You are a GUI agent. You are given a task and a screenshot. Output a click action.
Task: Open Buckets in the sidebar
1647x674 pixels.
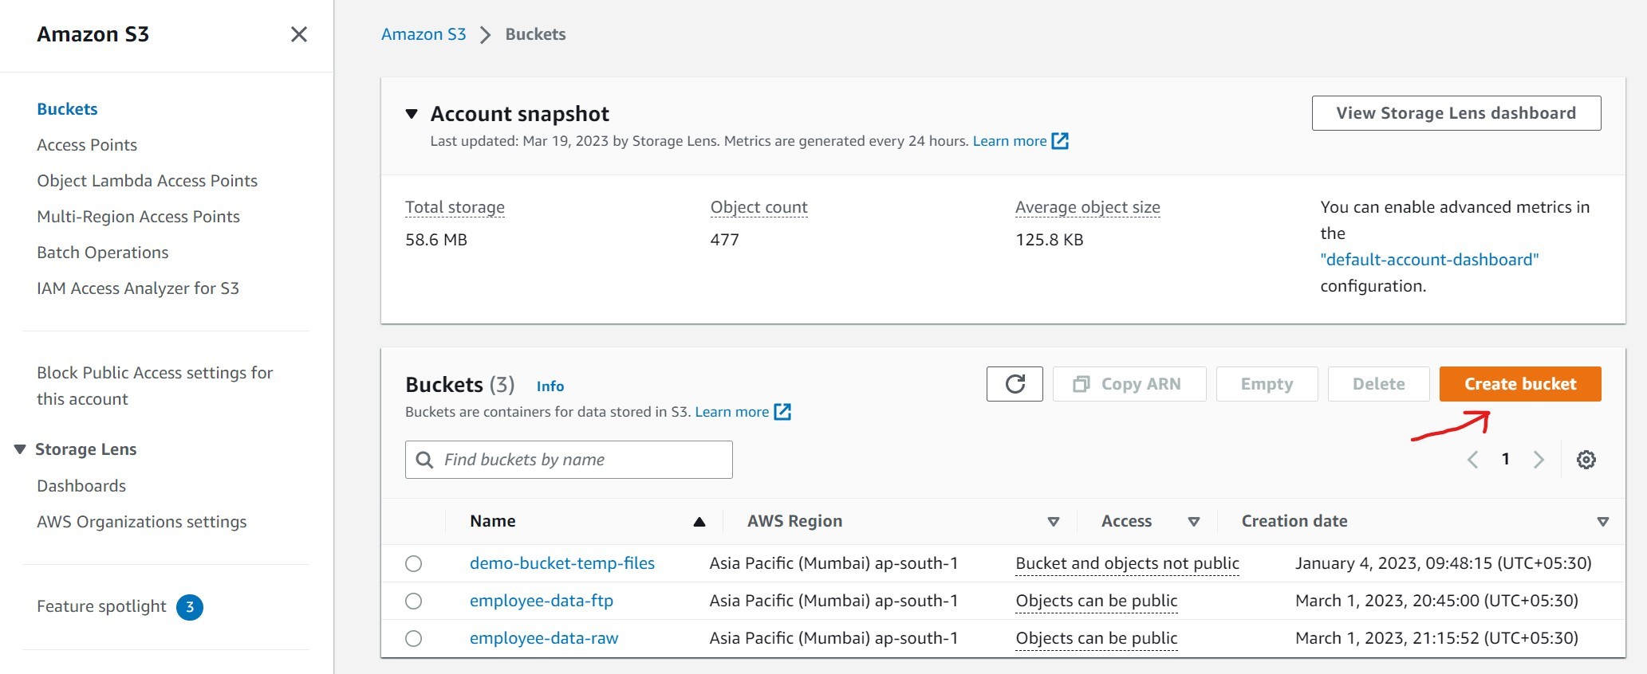click(67, 109)
